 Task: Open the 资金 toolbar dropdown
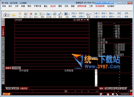(x=74, y=13)
